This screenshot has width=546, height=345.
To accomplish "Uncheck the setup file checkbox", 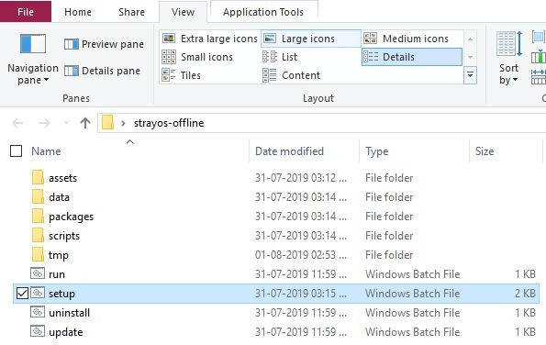I will [22, 294].
